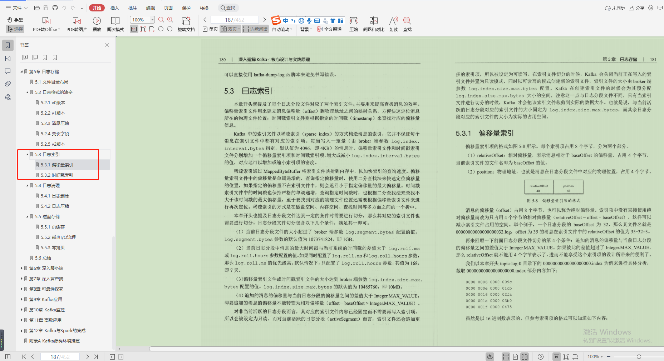The width and height of the screenshot is (664, 361).
Task: Switch to 双页 two-page view
Action: [x=230, y=29]
